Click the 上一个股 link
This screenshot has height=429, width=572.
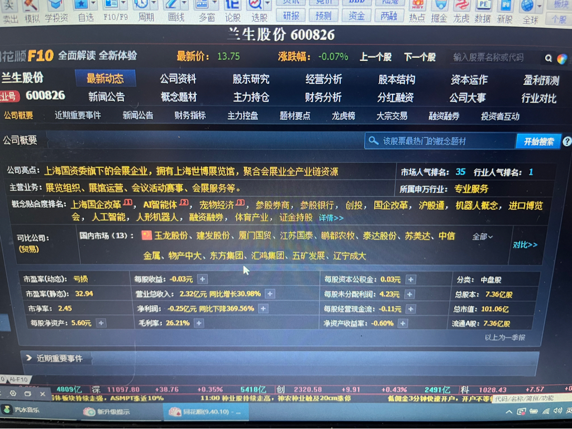[x=375, y=57]
